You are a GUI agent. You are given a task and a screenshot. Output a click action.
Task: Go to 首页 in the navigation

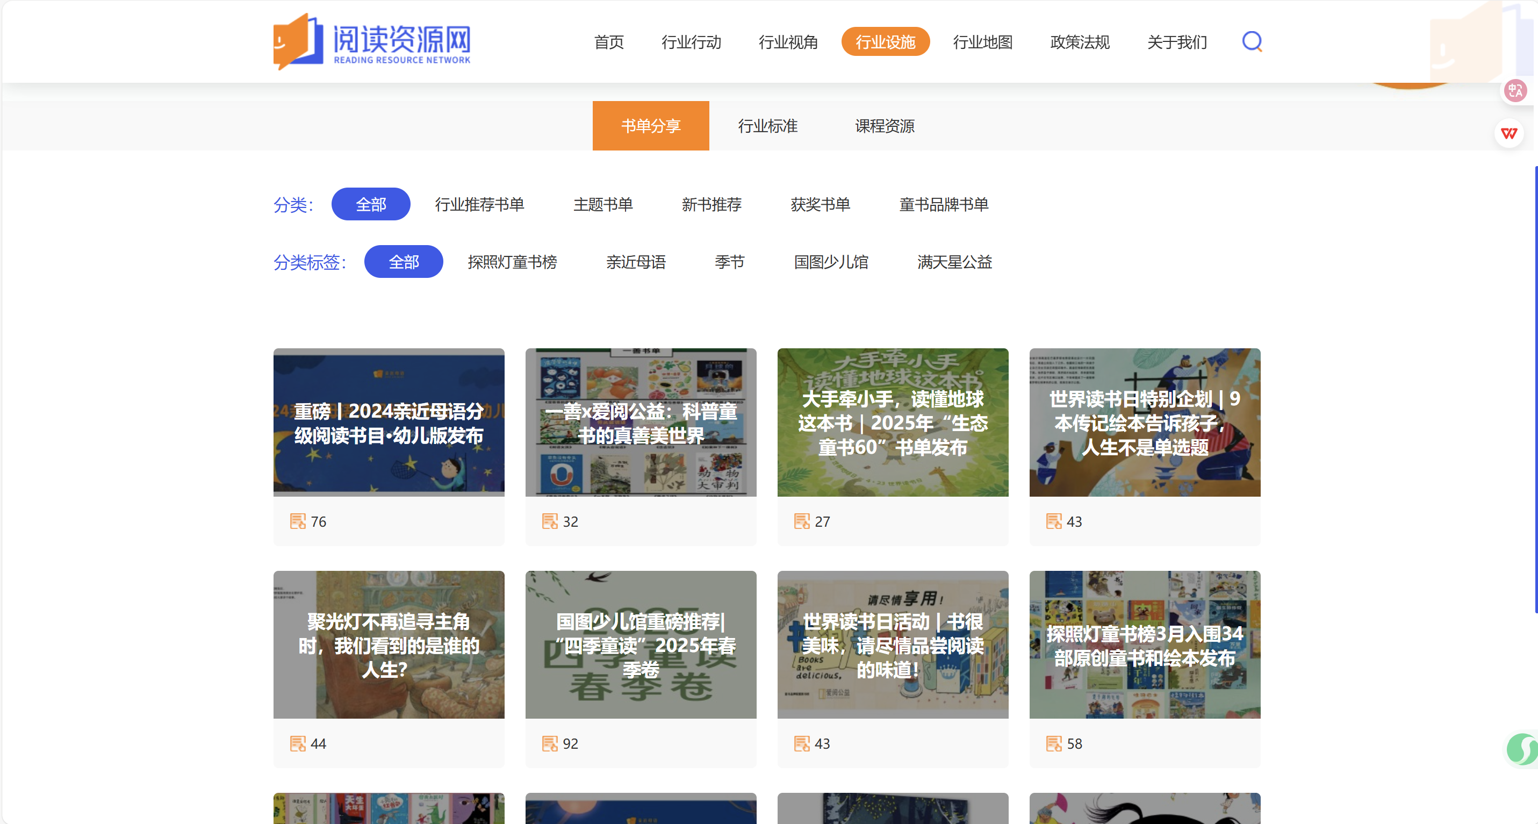click(609, 42)
